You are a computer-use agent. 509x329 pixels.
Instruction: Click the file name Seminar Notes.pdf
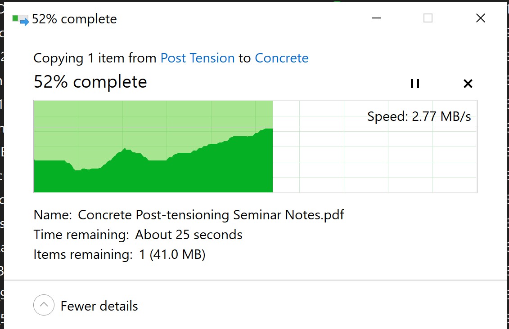(211, 215)
